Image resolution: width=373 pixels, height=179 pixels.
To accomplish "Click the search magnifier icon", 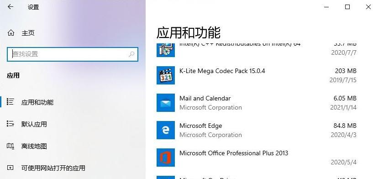I will (x=131, y=54).
